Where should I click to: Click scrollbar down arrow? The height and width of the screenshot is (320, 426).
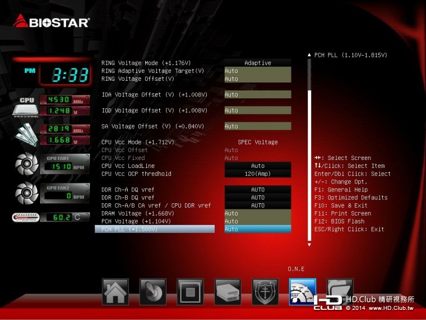[309, 245]
